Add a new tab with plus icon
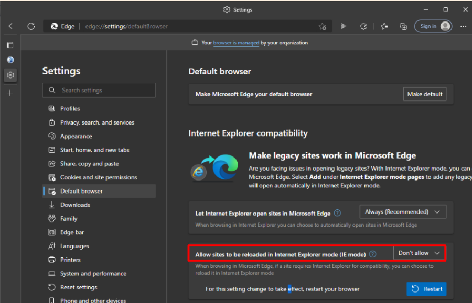Viewport: 472px width, 303px height. tap(10, 93)
